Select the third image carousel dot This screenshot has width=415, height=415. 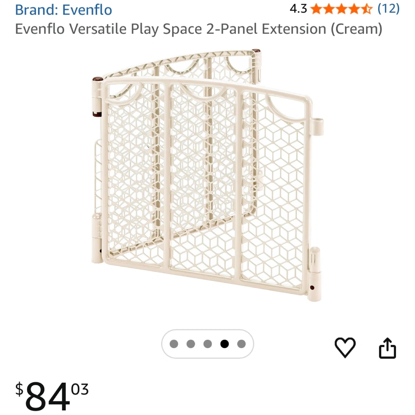(x=207, y=344)
